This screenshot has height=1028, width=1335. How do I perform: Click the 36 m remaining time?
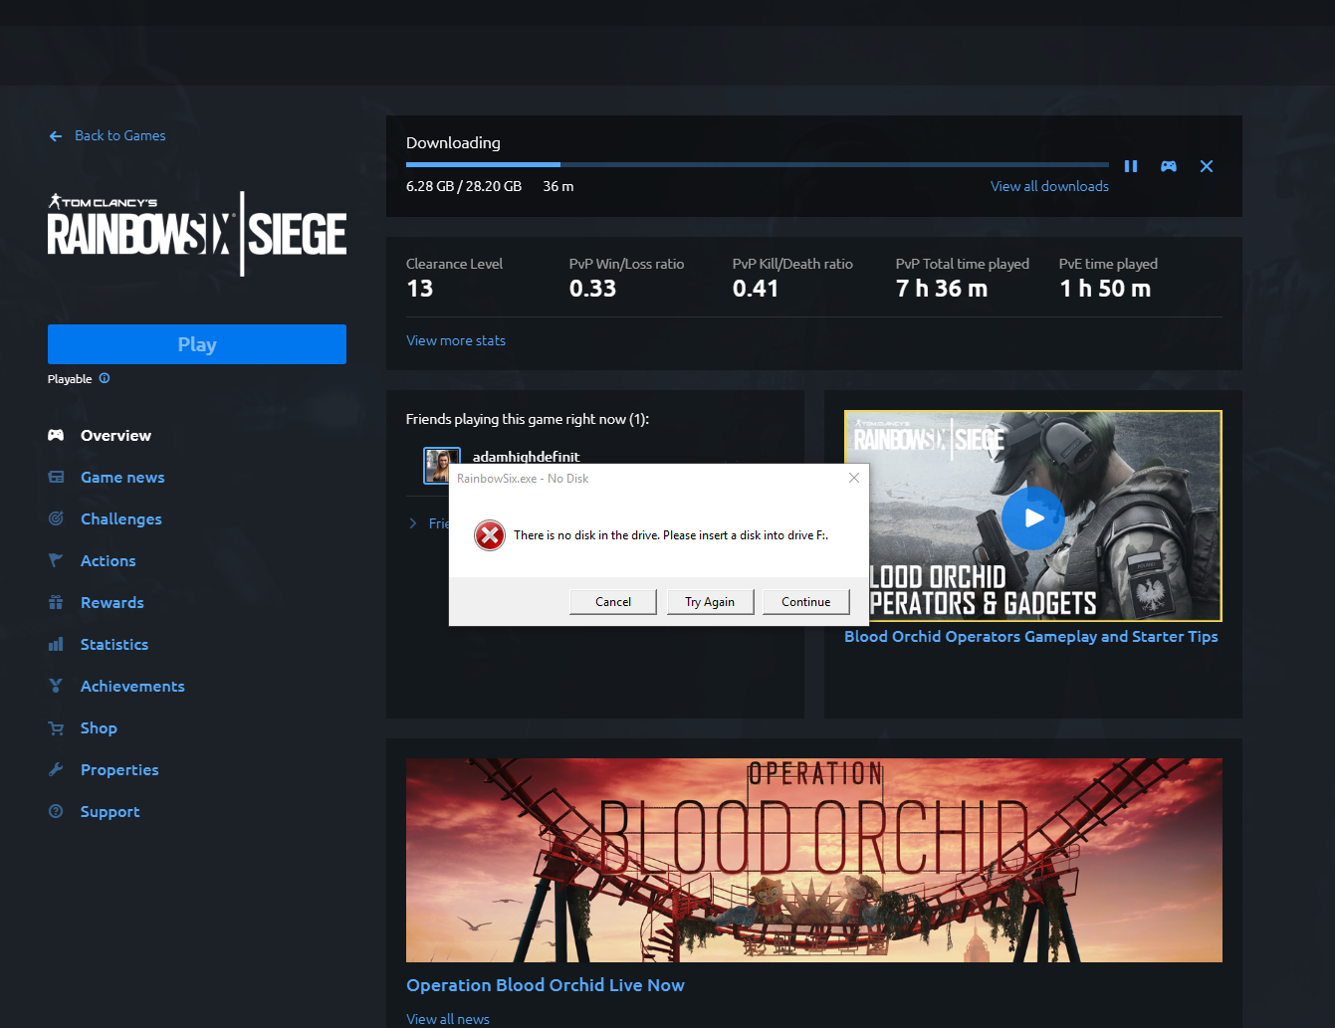click(558, 186)
